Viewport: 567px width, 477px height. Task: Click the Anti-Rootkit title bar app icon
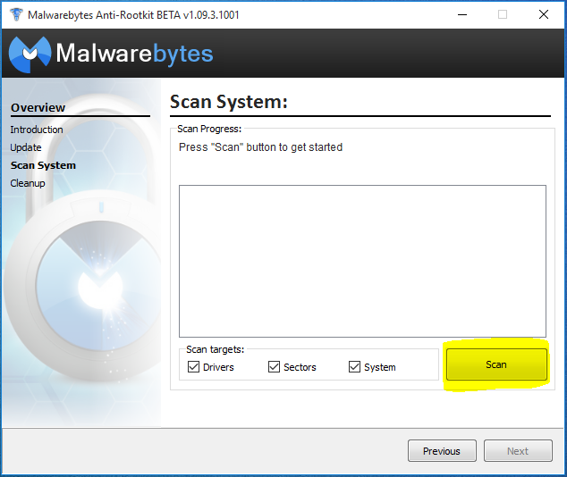16,15
